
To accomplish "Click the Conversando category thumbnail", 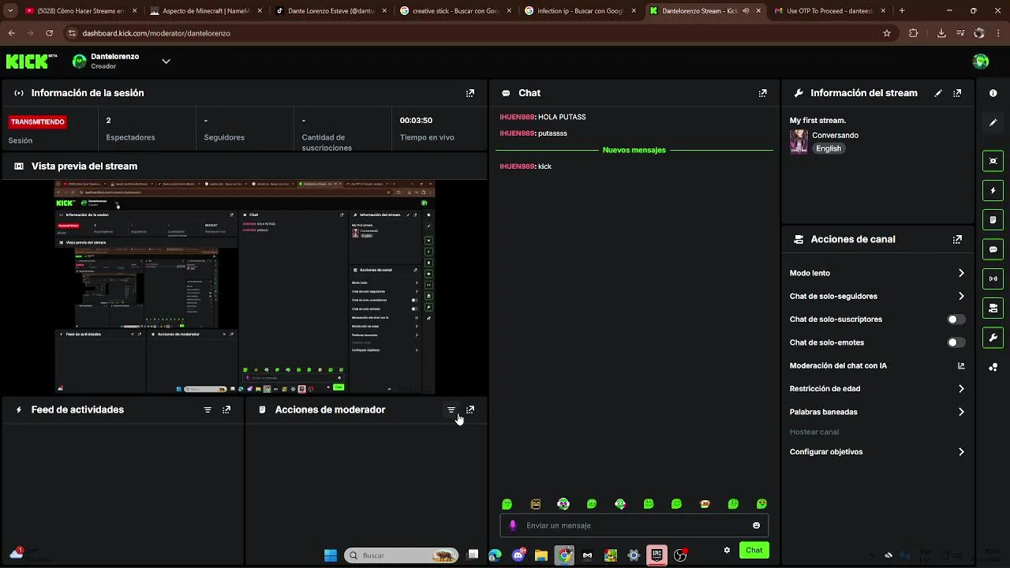I will (x=799, y=141).
